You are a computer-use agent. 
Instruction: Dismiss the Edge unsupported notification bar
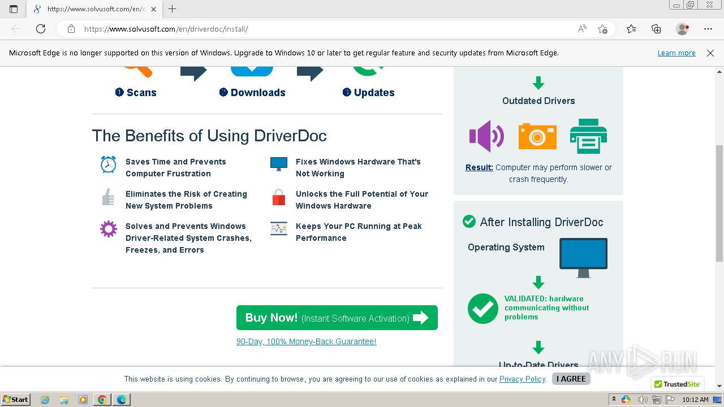pyautogui.click(x=710, y=53)
